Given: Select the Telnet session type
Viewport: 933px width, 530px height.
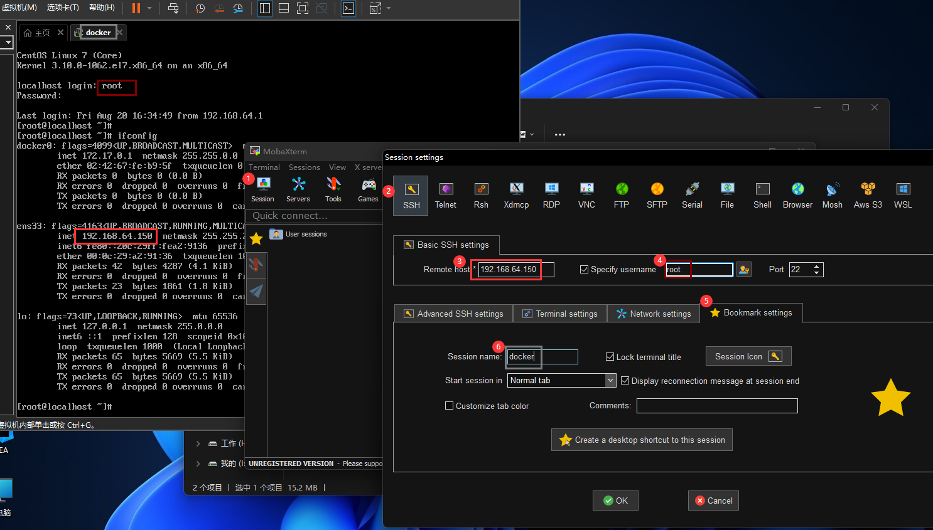Looking at the screenshot, I should pos(446,196).
